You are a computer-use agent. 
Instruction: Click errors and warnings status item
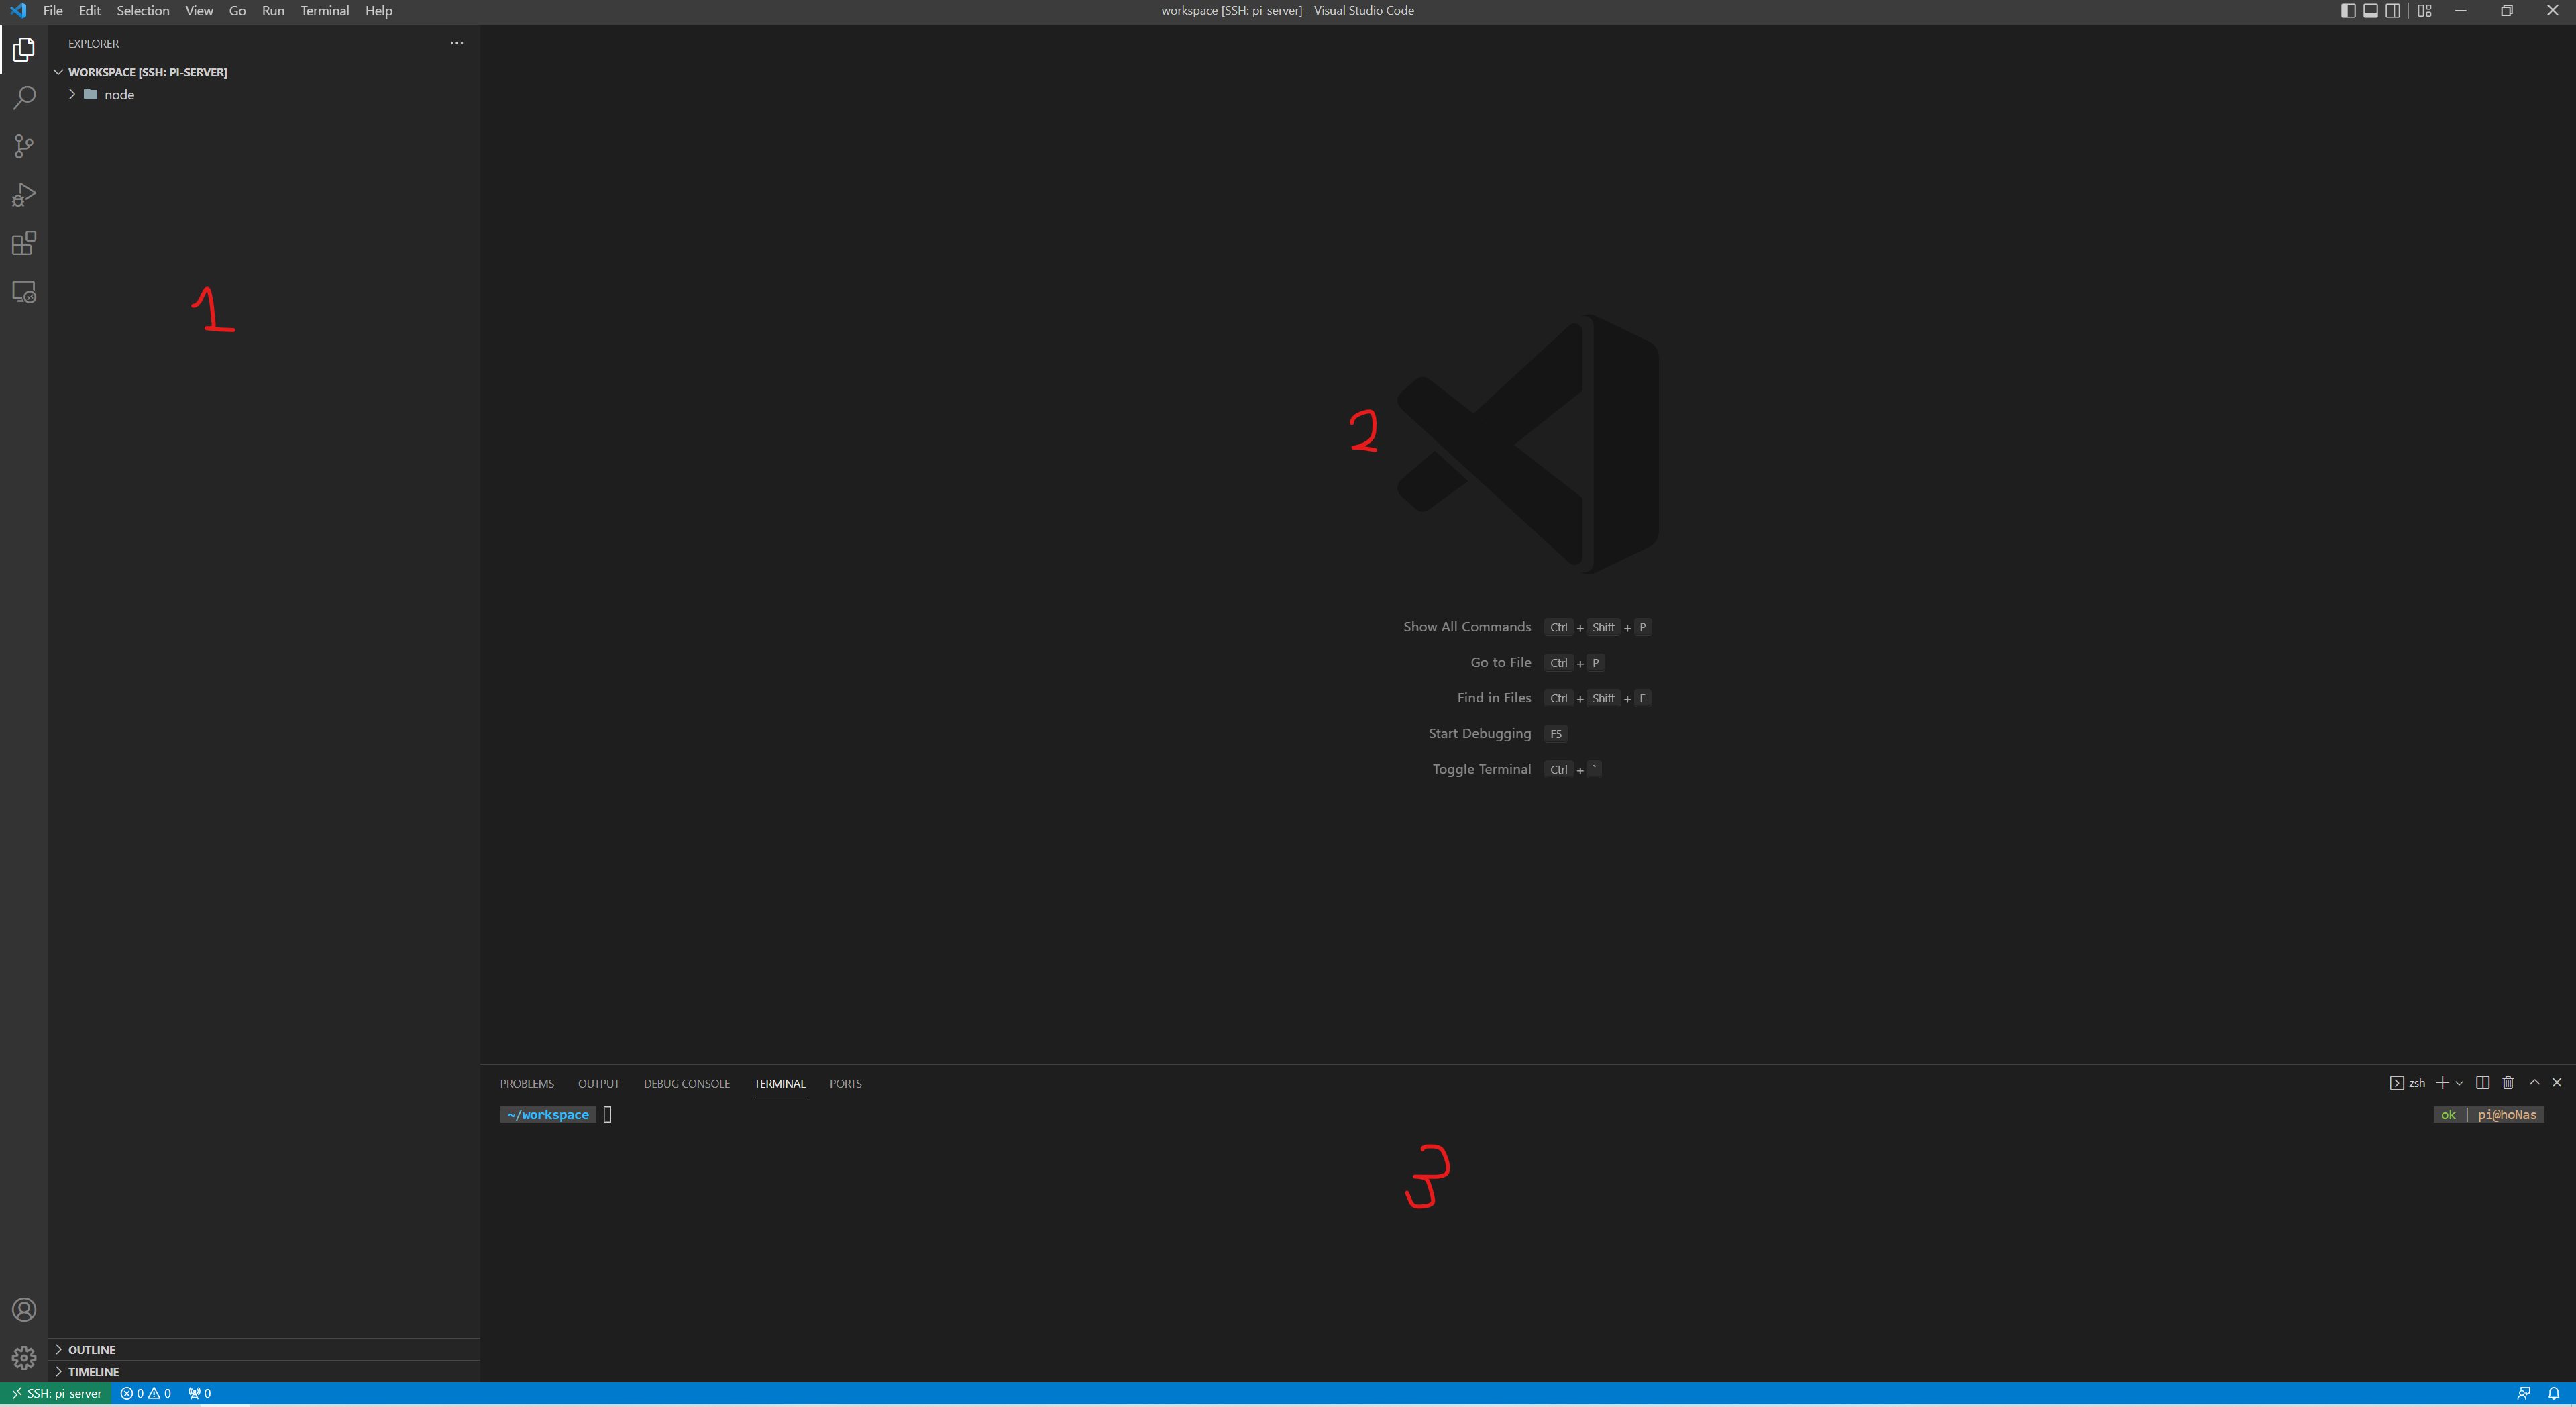tap(146, 1394)
